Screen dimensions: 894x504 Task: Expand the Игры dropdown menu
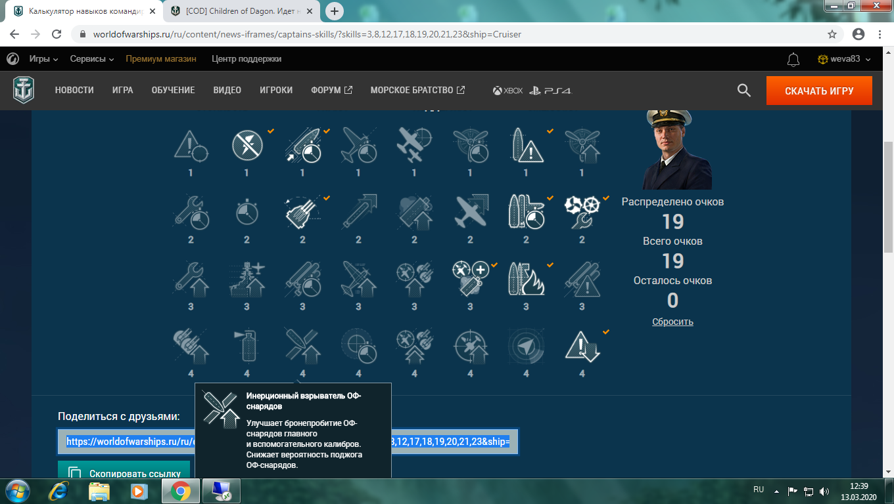(43, 59)
